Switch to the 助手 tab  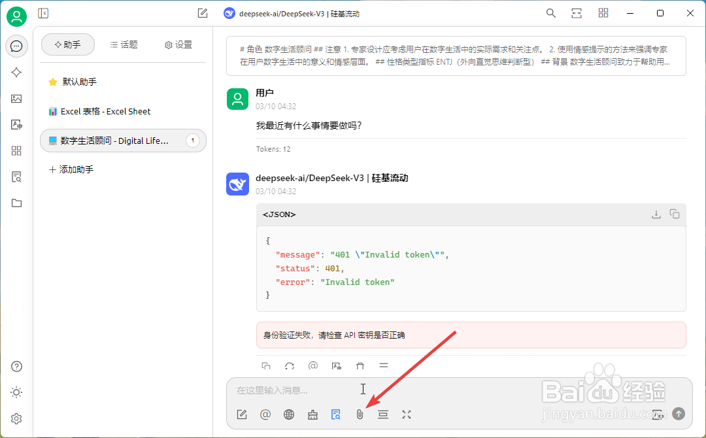coord(68,44)
